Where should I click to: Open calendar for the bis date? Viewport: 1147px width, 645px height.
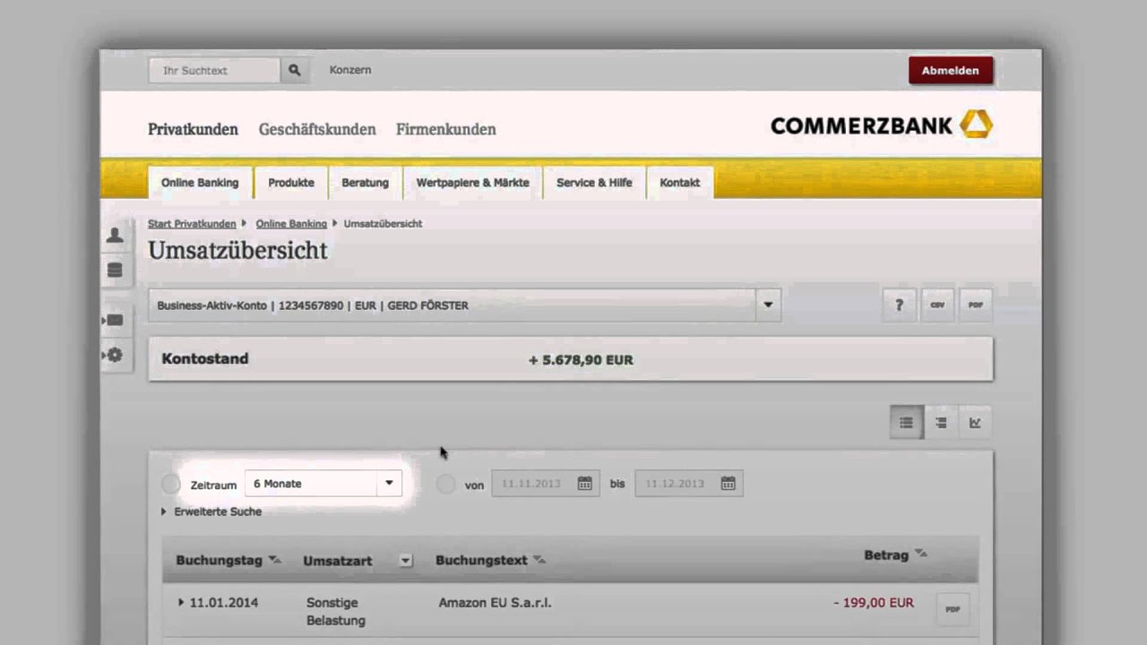click(x=728, y=484)
